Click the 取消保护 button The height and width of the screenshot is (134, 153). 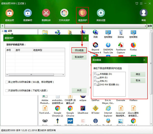[x=79, y=57]
